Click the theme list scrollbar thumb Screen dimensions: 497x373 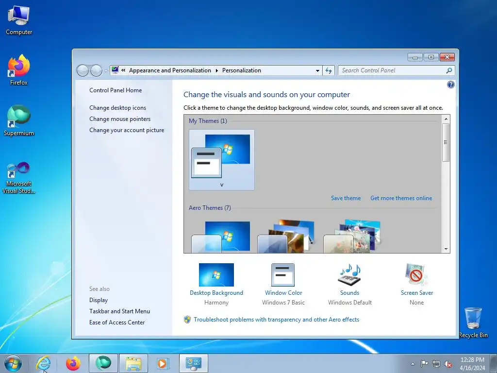(446, 142)
